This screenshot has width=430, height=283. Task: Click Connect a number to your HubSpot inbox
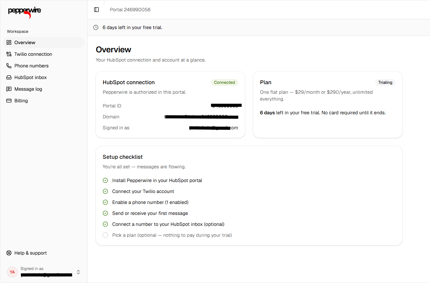click(168, 224)
